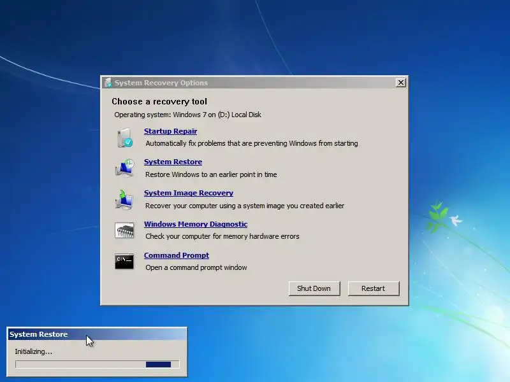Click the System Recovery Options title bar icon
The image size is (510, 382).
(x=108, y=83)
